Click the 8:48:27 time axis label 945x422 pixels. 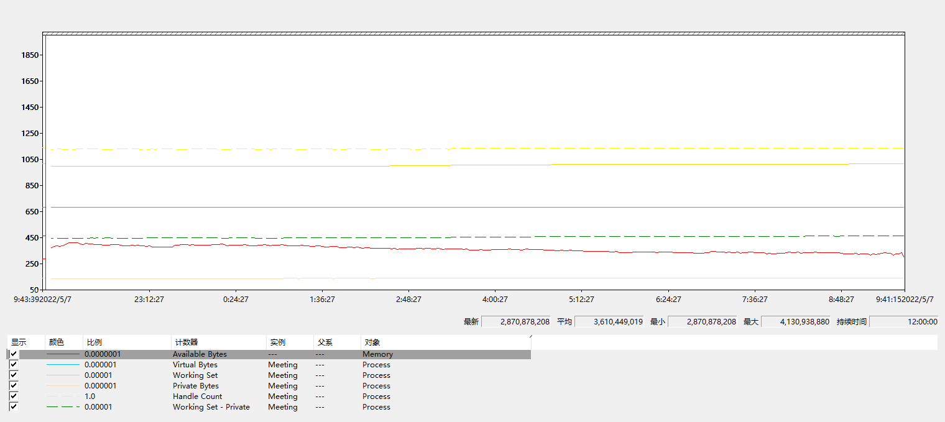pyautogui.click(x=841, y=299)
